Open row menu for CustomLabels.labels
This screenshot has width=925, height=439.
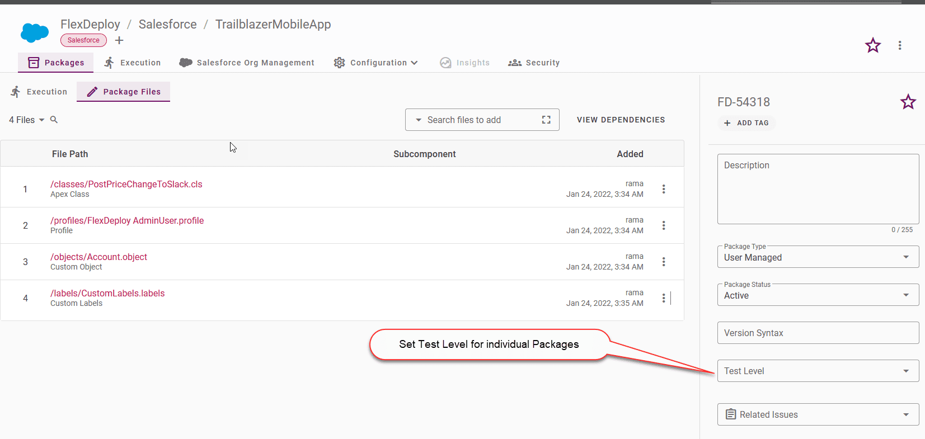click(664, 298)
